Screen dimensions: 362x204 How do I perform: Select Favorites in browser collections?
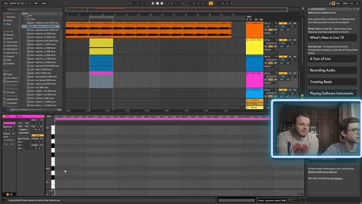coord(11,17)
